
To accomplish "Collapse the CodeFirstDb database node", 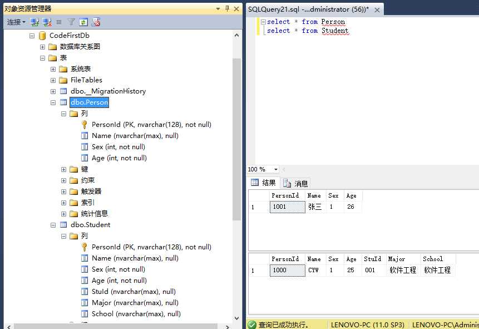I will pos(32,36).
